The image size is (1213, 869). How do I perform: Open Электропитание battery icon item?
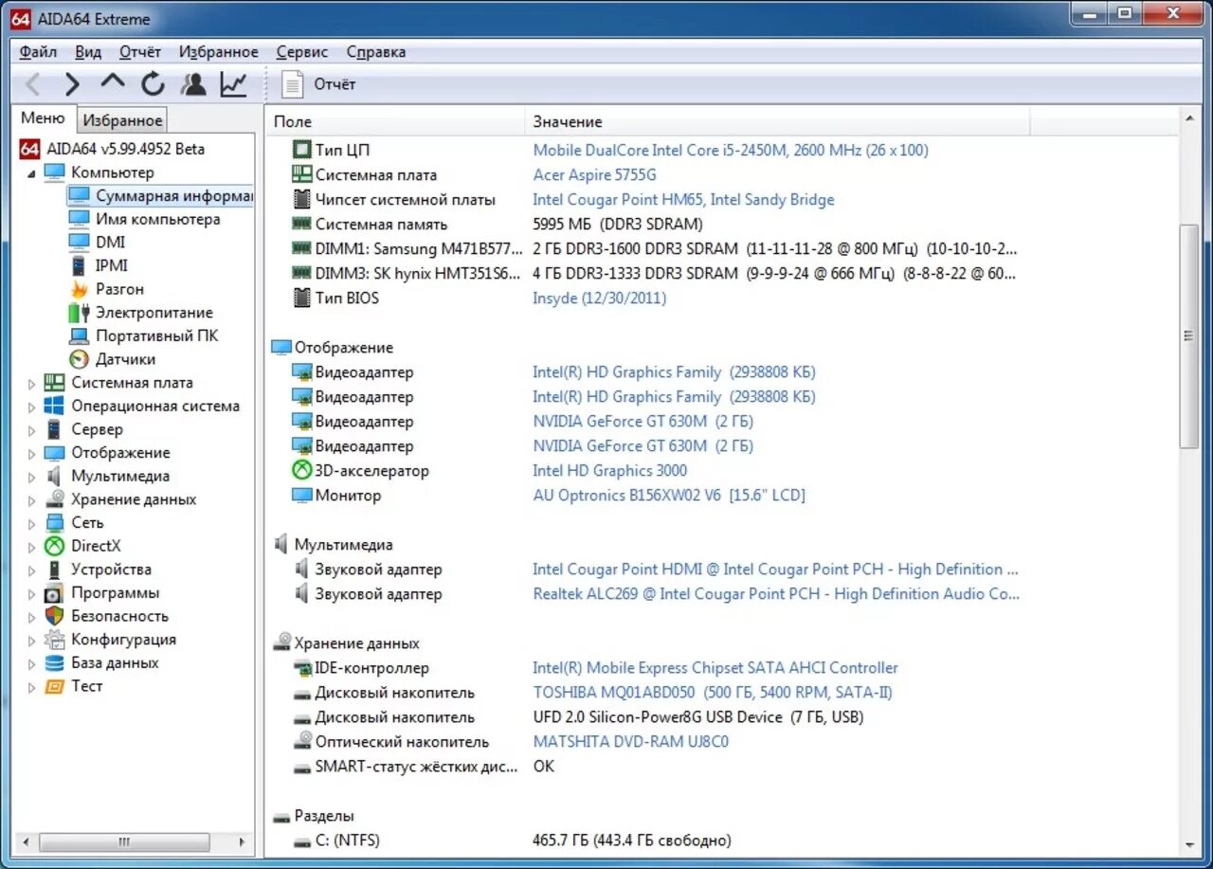pos(79,313)
